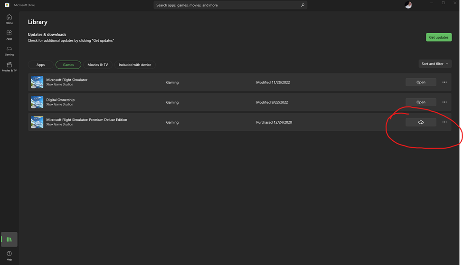The image size is (463, 265).
Task: Open more options for Microsoft Flight Simulator row
Action: pos(444,82)
